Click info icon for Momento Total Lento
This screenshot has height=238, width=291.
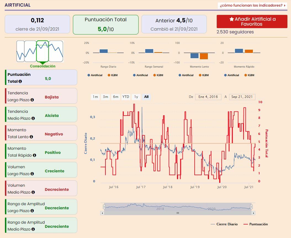(x=31, y=137)
